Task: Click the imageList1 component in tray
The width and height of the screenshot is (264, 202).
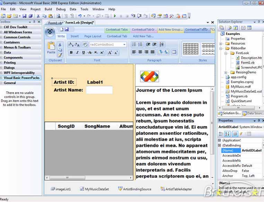Action: point(61,189)
